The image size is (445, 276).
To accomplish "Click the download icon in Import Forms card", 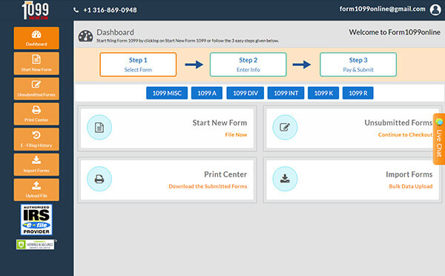I will [285, 179].
